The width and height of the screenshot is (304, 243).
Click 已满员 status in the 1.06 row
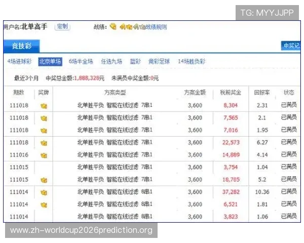(x=289, y=216)
